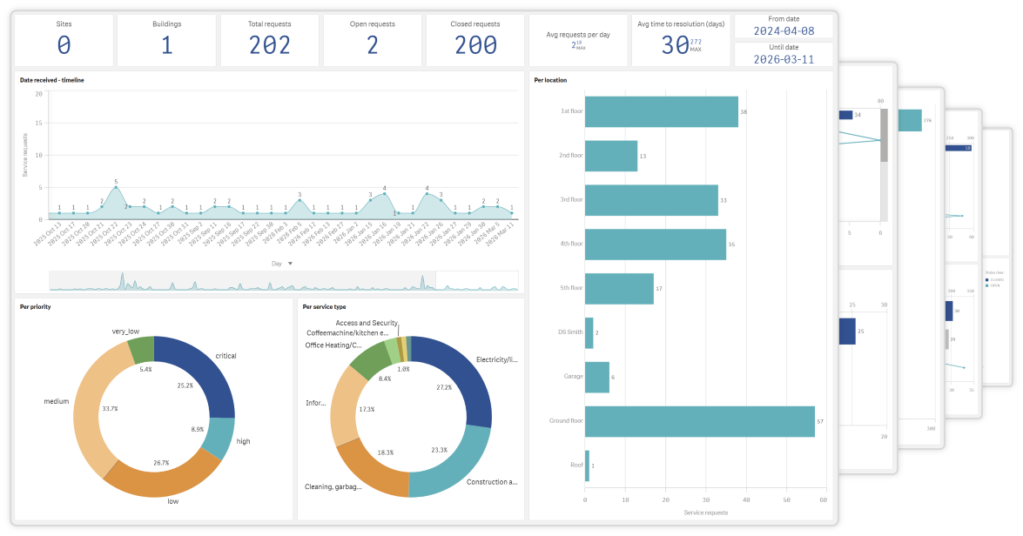This screenshot has width=1023, height=536.
Task: Select the dark blue bar labeled 25 on background sheet
Action: [847, 332]
